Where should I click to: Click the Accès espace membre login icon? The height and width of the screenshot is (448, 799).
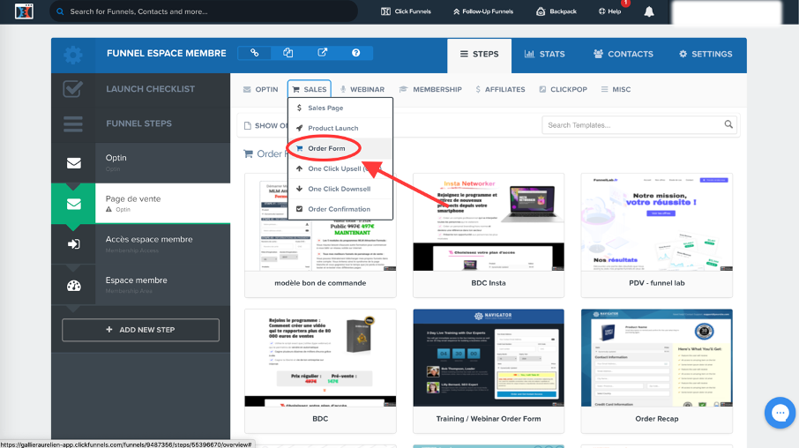coord(73,244)
